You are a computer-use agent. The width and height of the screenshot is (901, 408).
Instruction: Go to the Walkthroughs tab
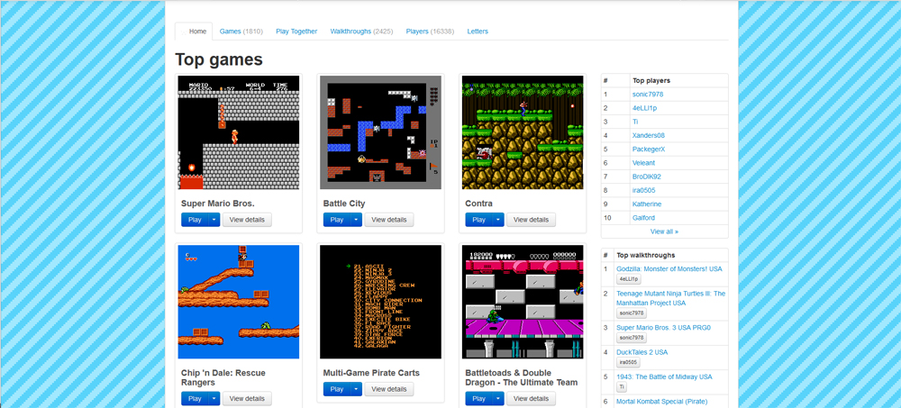point(361,32)
